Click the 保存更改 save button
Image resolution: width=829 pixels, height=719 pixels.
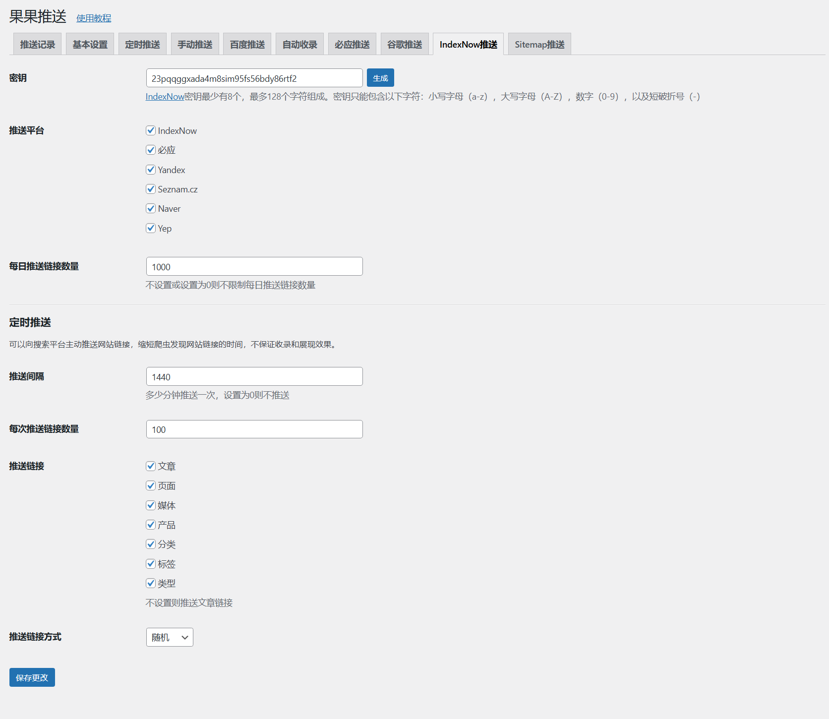click(32, 677)
